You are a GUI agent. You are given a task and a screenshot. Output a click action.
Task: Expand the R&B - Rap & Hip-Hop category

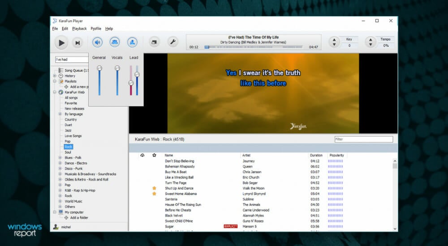pos(60,191)
